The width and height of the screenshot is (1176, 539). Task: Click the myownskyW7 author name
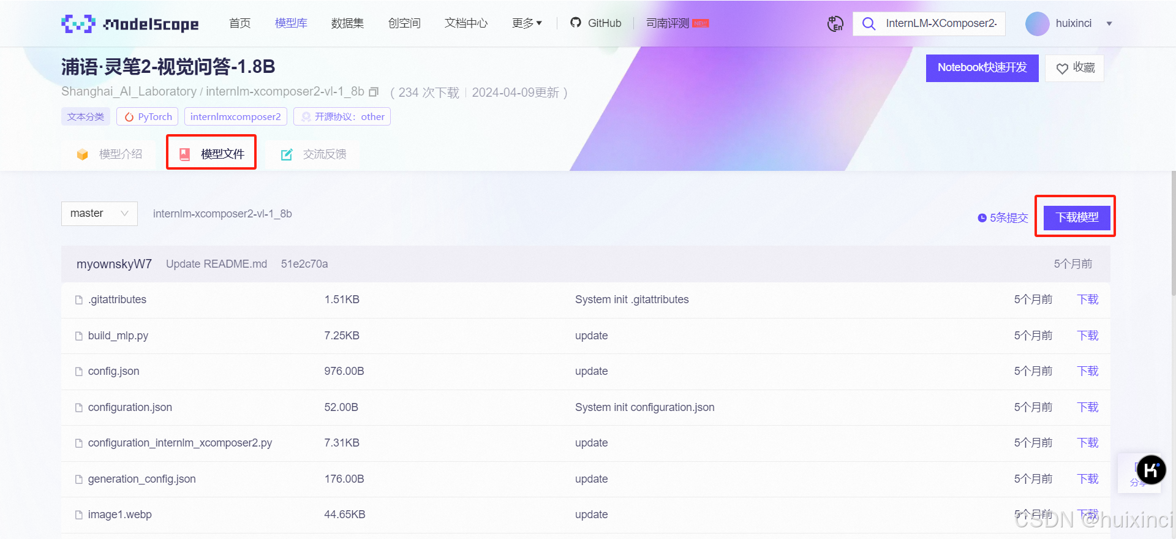coord(114,264)
